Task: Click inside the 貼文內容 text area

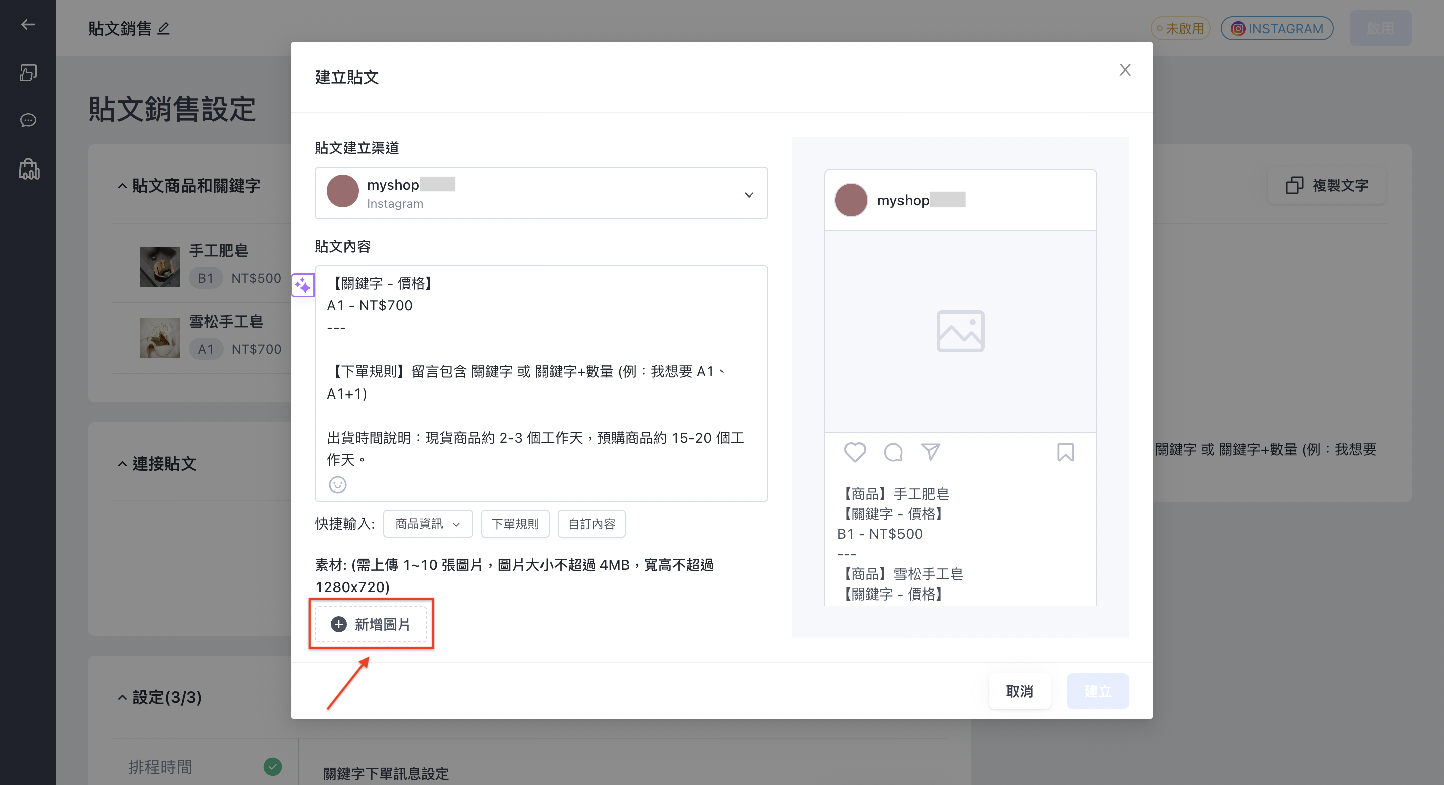Action: (x=541, y=383)
